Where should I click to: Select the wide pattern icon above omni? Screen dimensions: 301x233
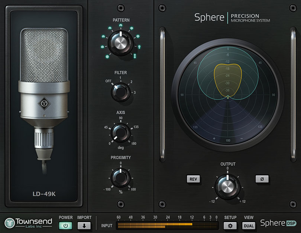[x=102, y=47]
